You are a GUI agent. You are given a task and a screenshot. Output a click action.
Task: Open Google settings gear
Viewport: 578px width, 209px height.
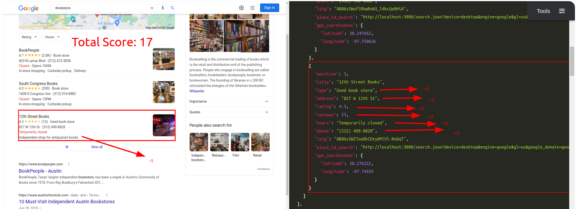click(x=241, y=8)
